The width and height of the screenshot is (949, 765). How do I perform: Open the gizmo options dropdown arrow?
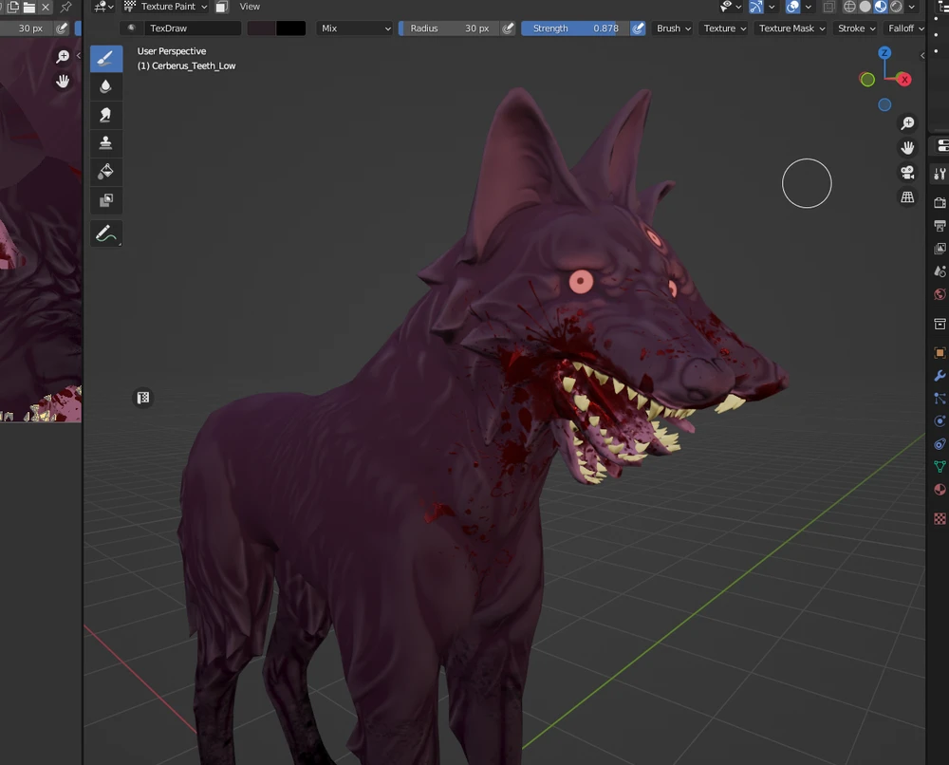(772, 7)
